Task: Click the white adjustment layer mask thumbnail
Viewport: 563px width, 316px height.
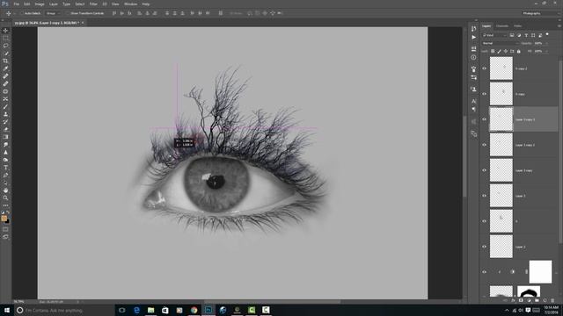Action: (540, 272)
